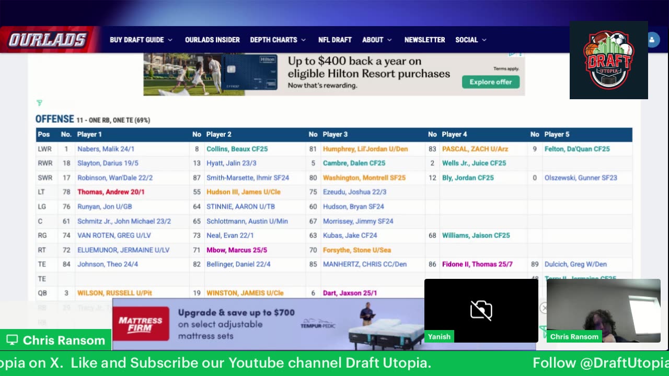Viewport: 669px width, 376px height.
Task: Open the MANHERTZ, CHRIS CC/Den link
Action: (365, 264)
